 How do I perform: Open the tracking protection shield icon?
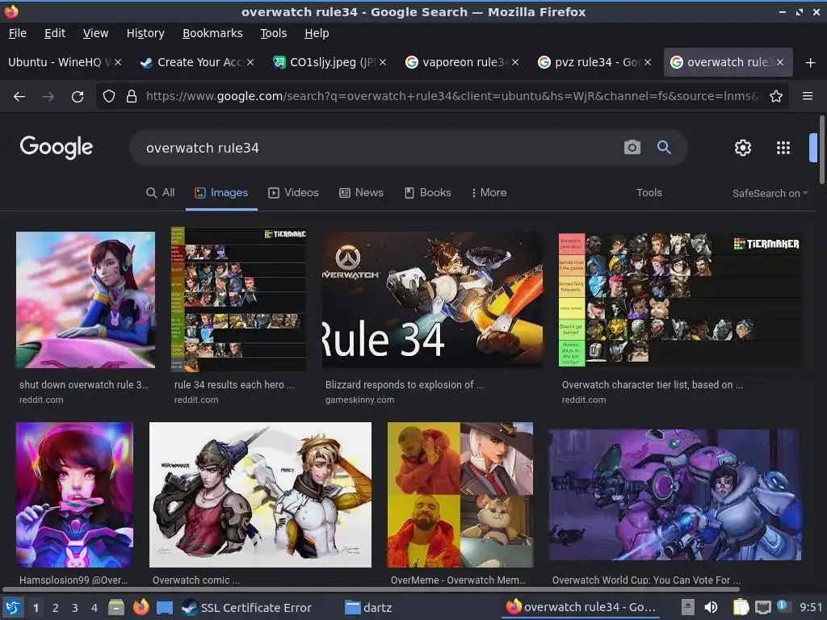point(109,96)
